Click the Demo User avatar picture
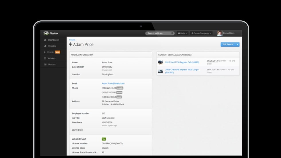This screenshot has width=281, height=158. [220, 33]
